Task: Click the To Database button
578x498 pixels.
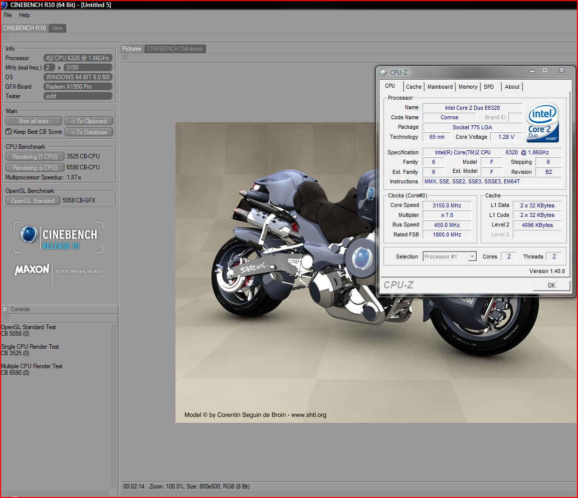Action: click(x=88, y=132)
